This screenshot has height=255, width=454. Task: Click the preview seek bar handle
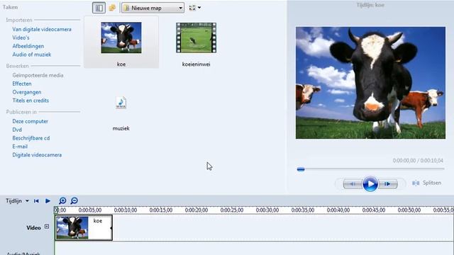[x=301, y=169]
